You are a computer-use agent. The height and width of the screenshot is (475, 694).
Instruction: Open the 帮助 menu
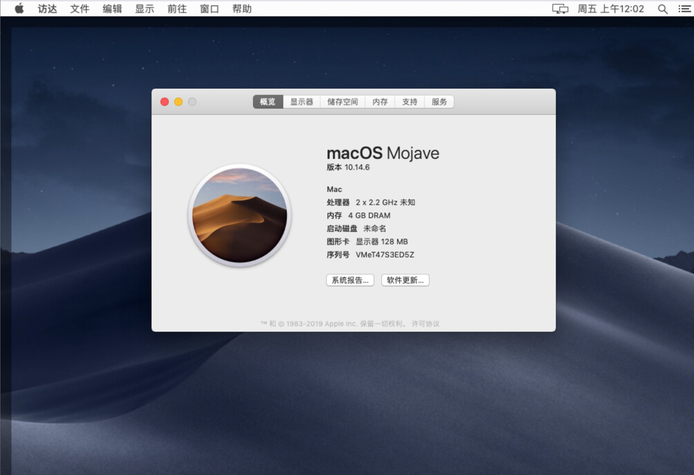[x=242, y=9]
